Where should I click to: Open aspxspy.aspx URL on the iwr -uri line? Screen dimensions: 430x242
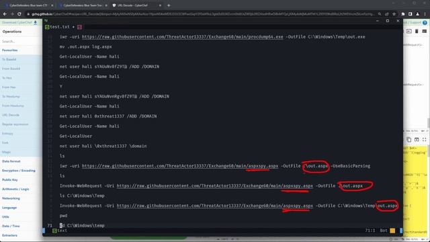click(180, 166)
